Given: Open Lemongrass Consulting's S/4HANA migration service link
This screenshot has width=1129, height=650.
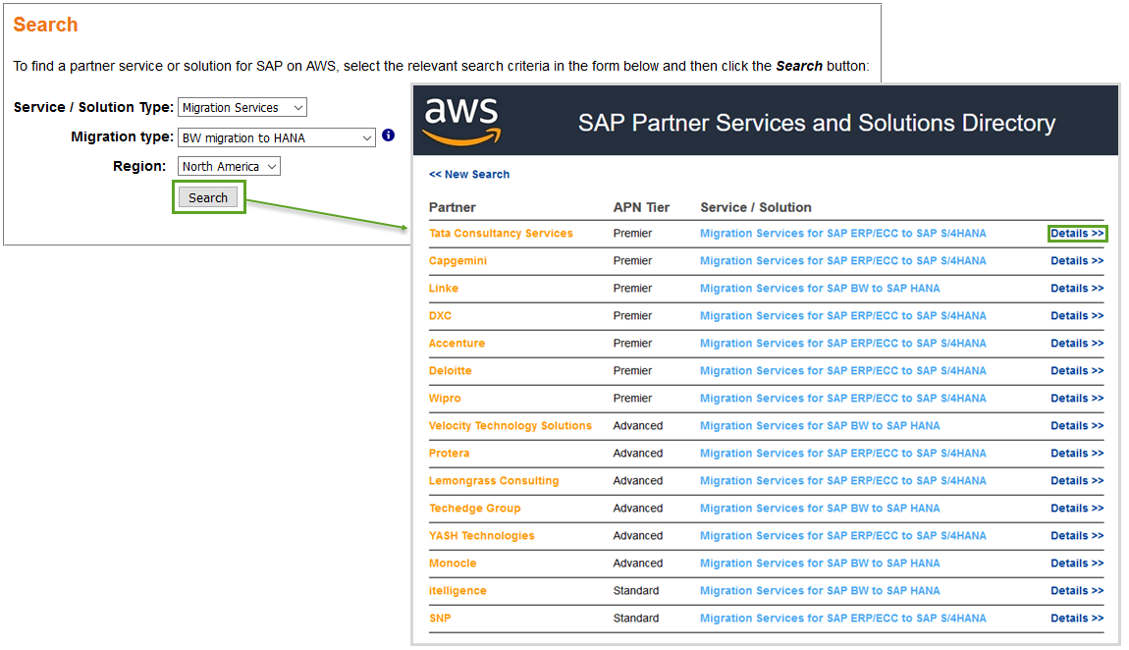Looking at the screenshot, I should coord(843,480).
